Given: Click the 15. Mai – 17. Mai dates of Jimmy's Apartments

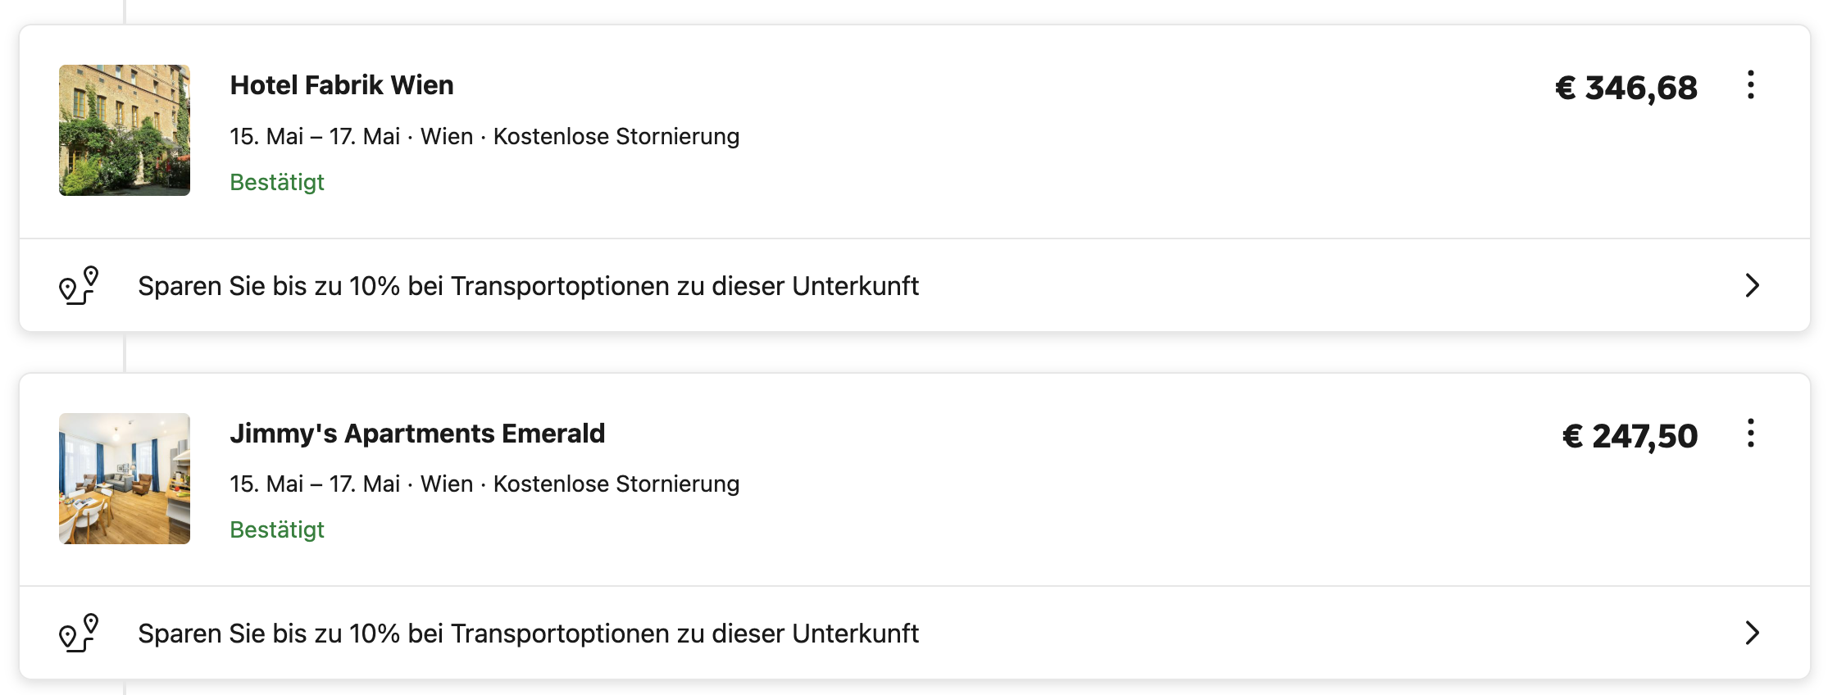Looking at the screenshot, I should coord(315,484).
